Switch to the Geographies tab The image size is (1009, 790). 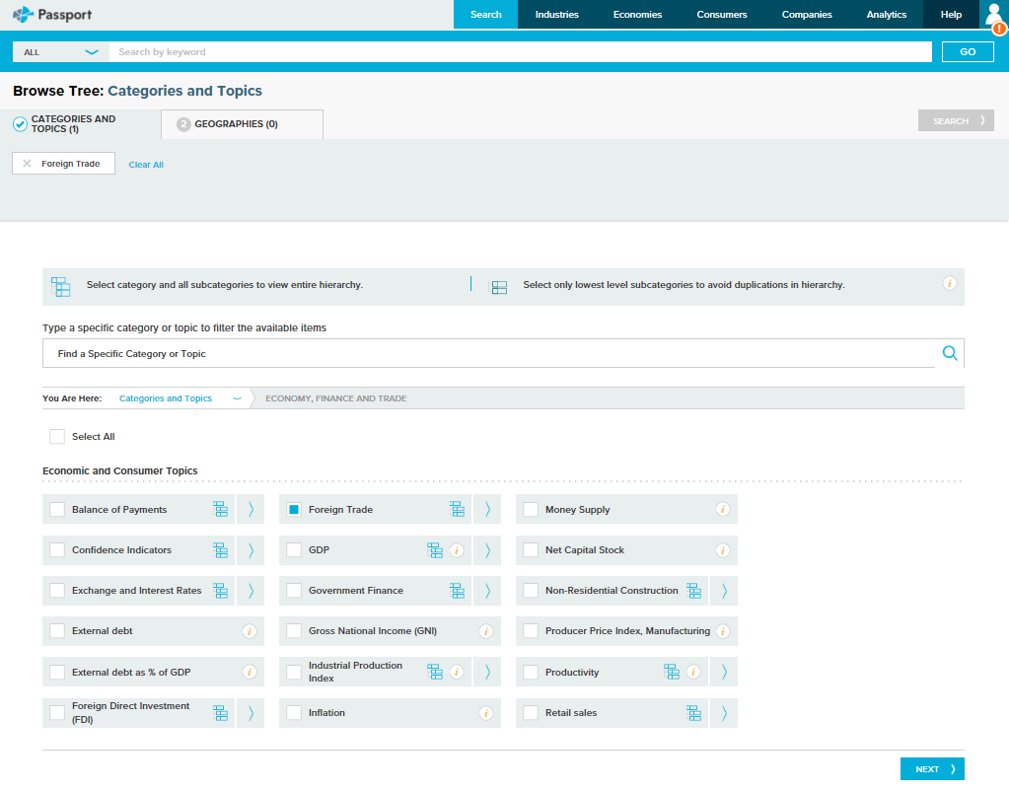243,124
